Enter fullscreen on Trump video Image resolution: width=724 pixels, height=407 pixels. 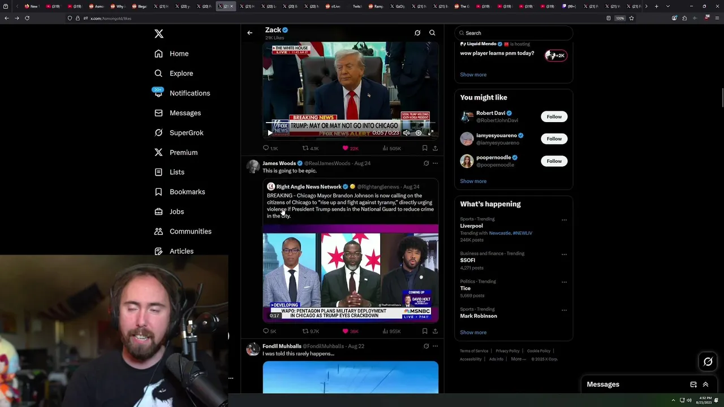click(x=430, y=133)
